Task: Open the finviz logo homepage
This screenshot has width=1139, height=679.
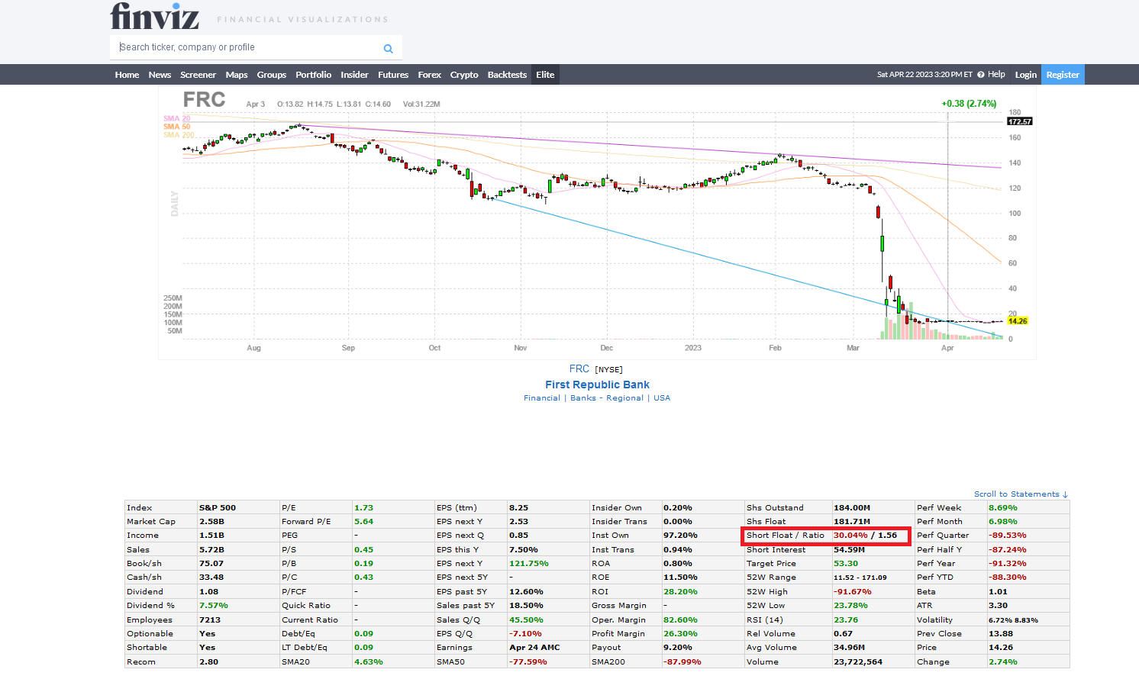Action: [154, 16]
